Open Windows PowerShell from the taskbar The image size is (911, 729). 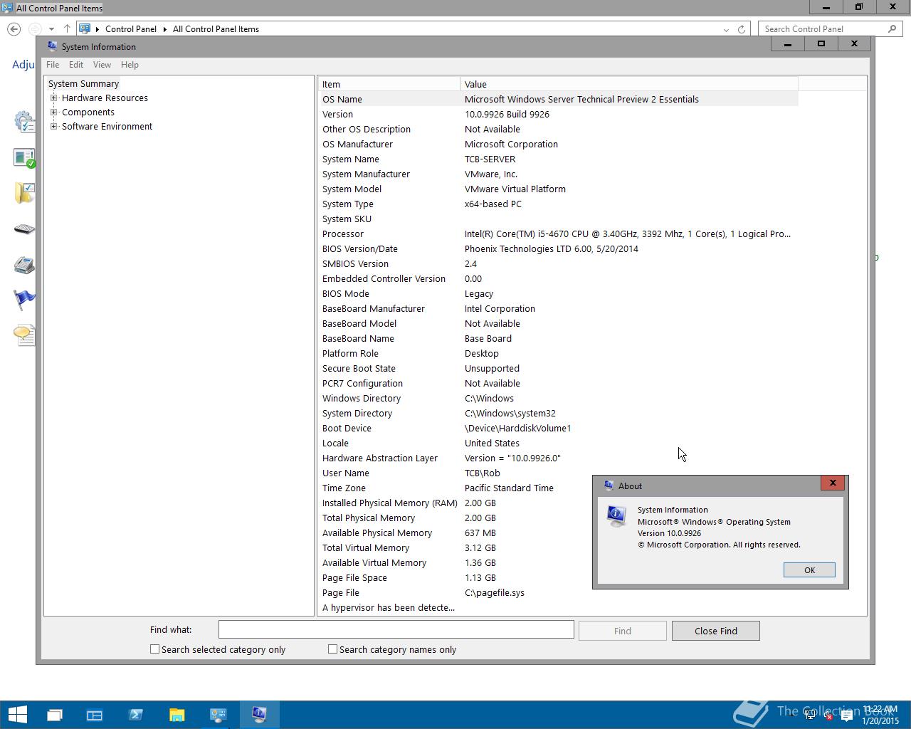click(x=136, y=715)
